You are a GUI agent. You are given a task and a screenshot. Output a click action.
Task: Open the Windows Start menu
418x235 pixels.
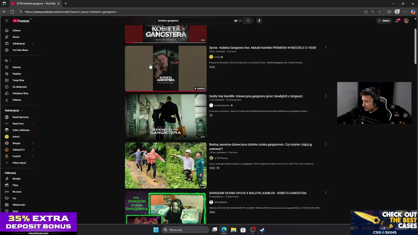point(156,230)
